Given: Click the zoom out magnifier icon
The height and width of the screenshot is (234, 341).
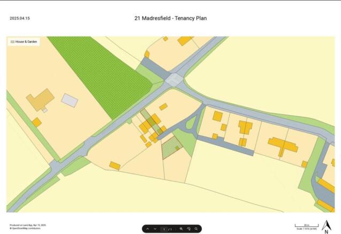Looking at the screenshot, I should click(181, 229).
